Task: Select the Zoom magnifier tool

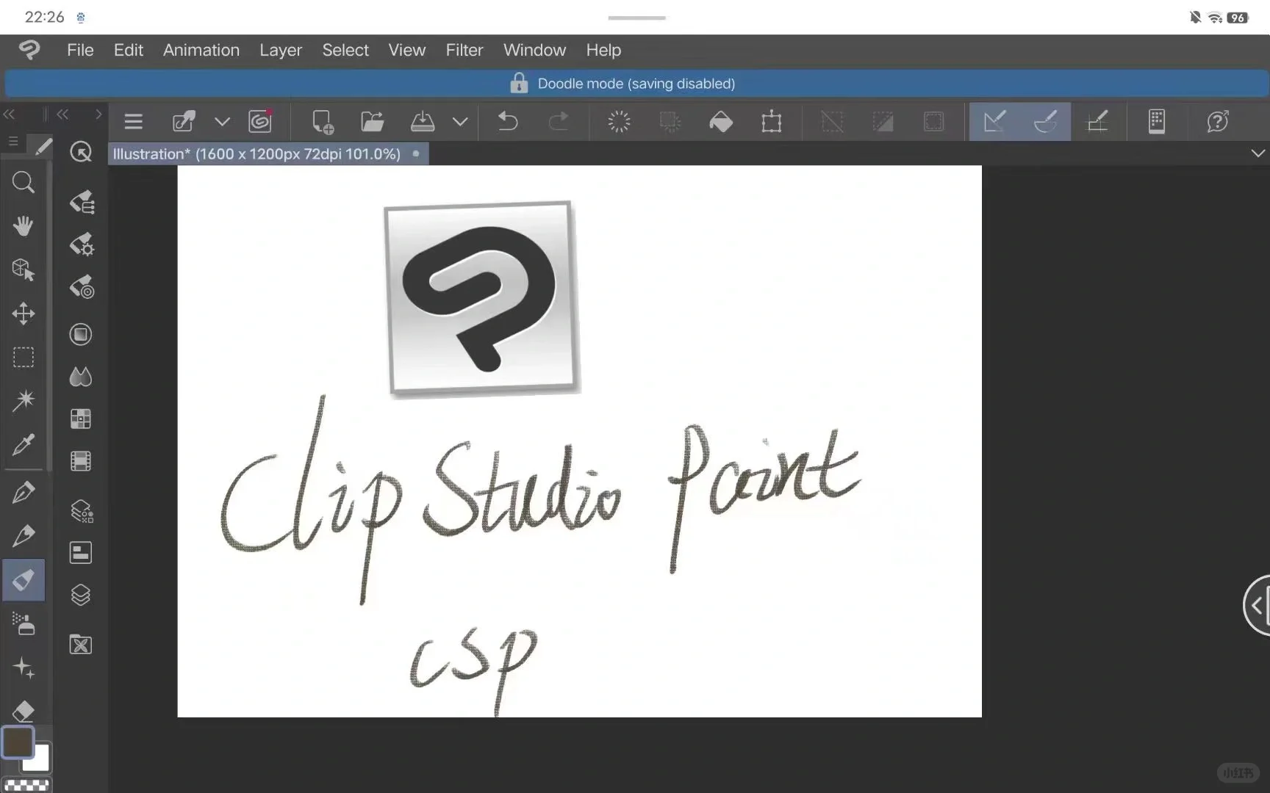Action: point(24,182)
